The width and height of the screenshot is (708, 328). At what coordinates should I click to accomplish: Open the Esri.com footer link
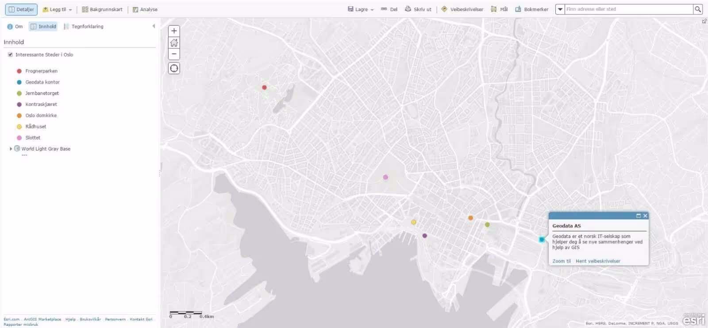pyautogui.click(x=12, y=319)
